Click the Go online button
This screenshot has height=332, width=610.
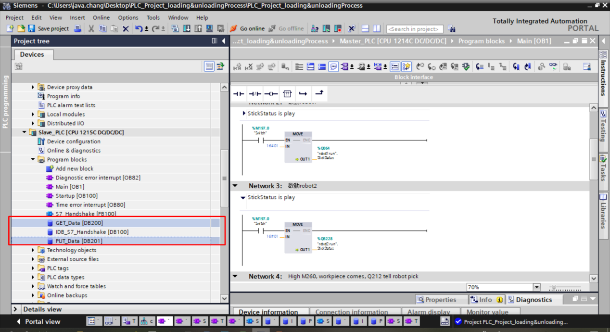pyautogui.click(x=247, y=29)
